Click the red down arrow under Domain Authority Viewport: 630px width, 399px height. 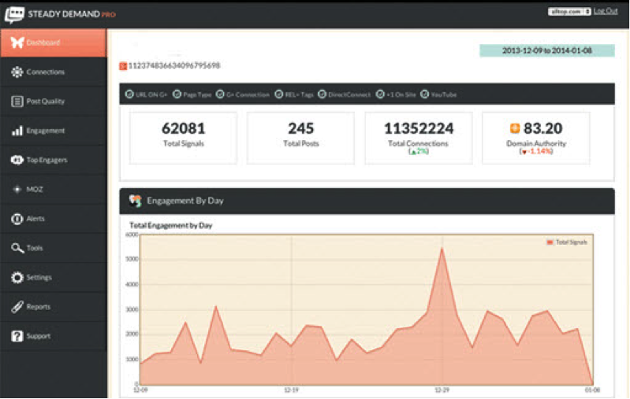click(x=524, y=152)
